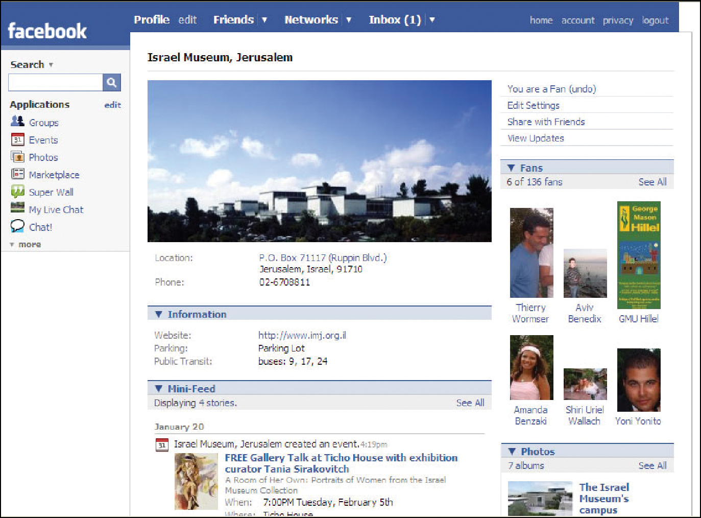
Task: Click You are a Fan (undo)
Action: coord(551,89)
